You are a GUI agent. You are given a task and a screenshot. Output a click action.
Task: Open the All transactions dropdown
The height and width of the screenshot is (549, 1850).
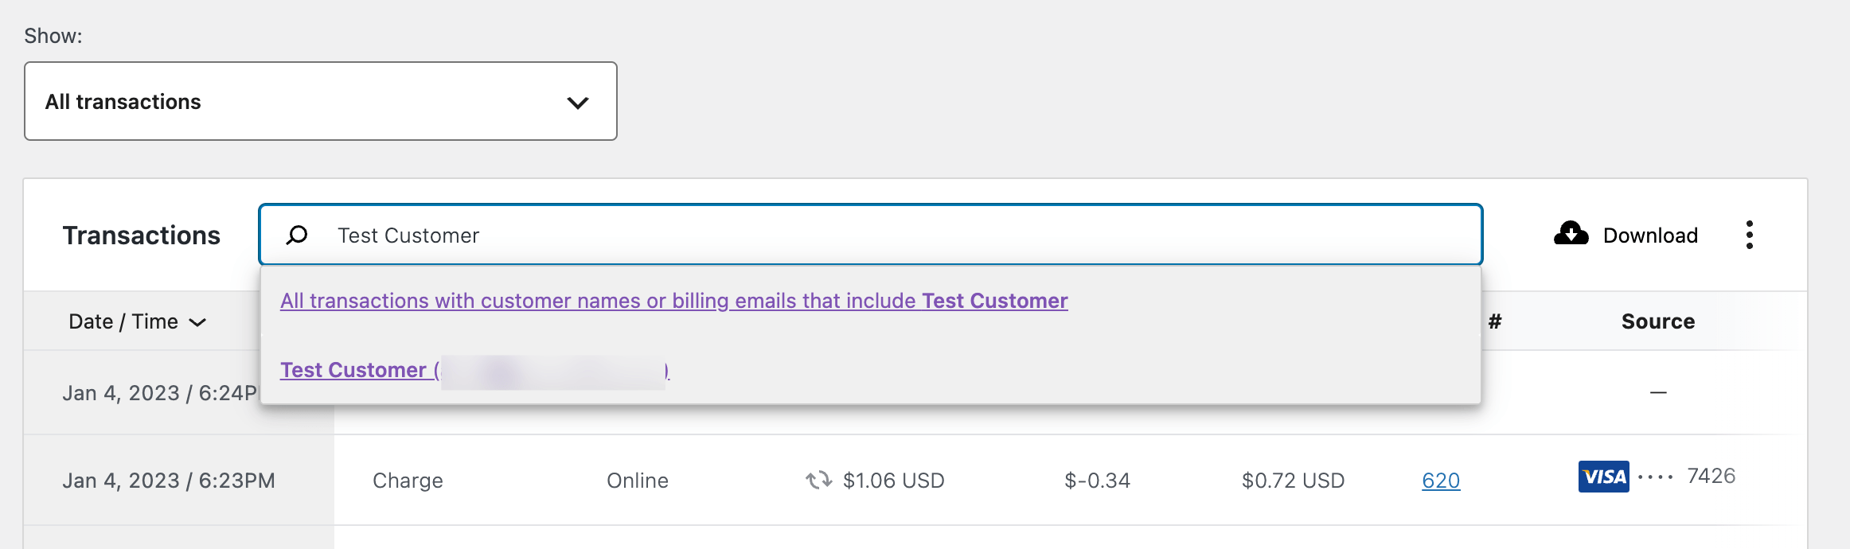321,101
